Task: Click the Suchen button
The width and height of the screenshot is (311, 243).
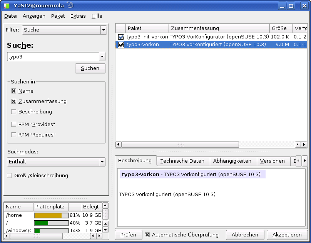Action: coord(90,68)
